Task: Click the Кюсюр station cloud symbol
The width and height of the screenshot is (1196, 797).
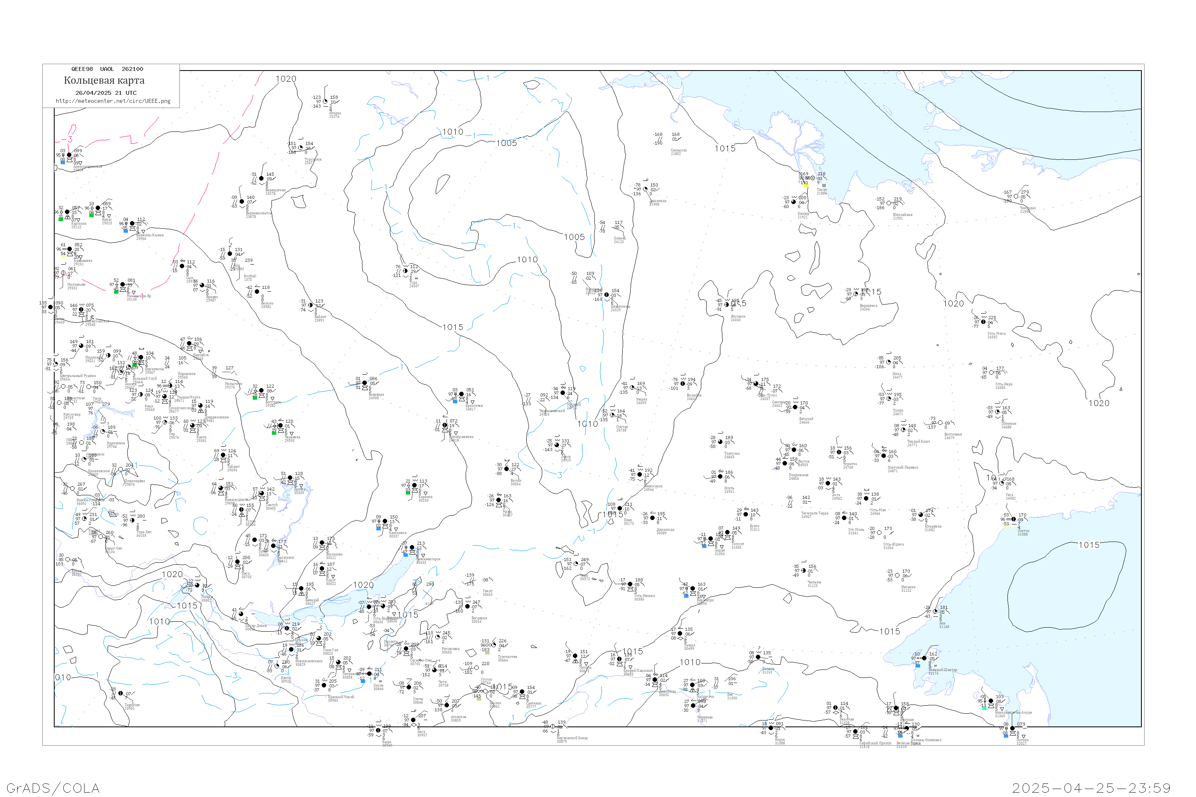Action: [794, 202]
